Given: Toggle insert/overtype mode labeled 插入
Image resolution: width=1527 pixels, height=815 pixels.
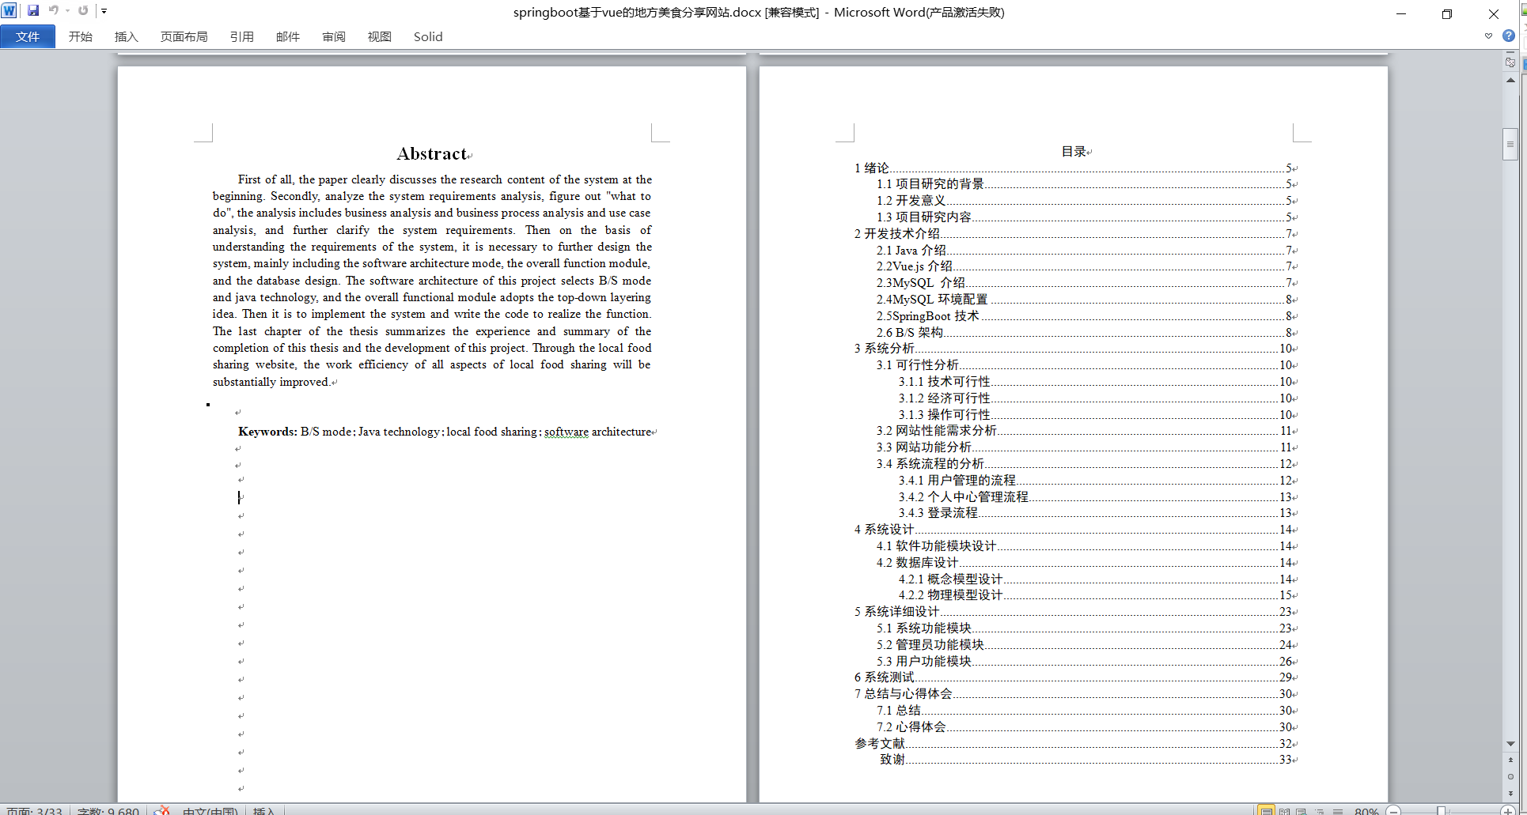Looking at the screenshot, I should [263, 810].
